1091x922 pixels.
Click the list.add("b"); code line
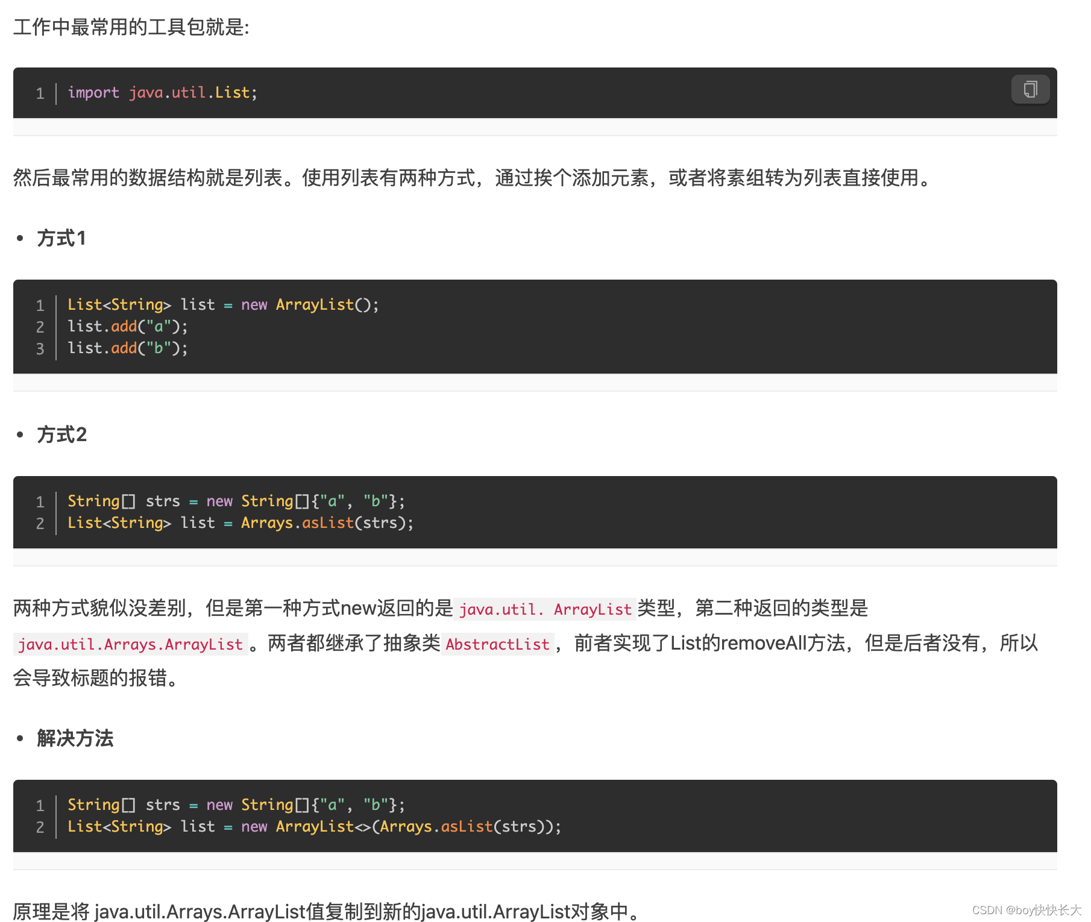(x=128, y=348)
